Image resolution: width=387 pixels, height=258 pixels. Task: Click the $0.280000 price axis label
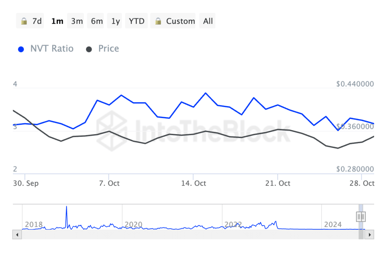point(355,169)
